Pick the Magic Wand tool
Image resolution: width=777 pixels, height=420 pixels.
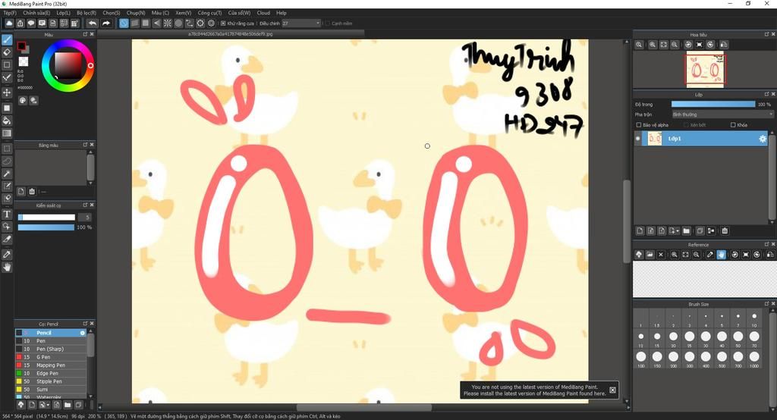coord(7,174)
